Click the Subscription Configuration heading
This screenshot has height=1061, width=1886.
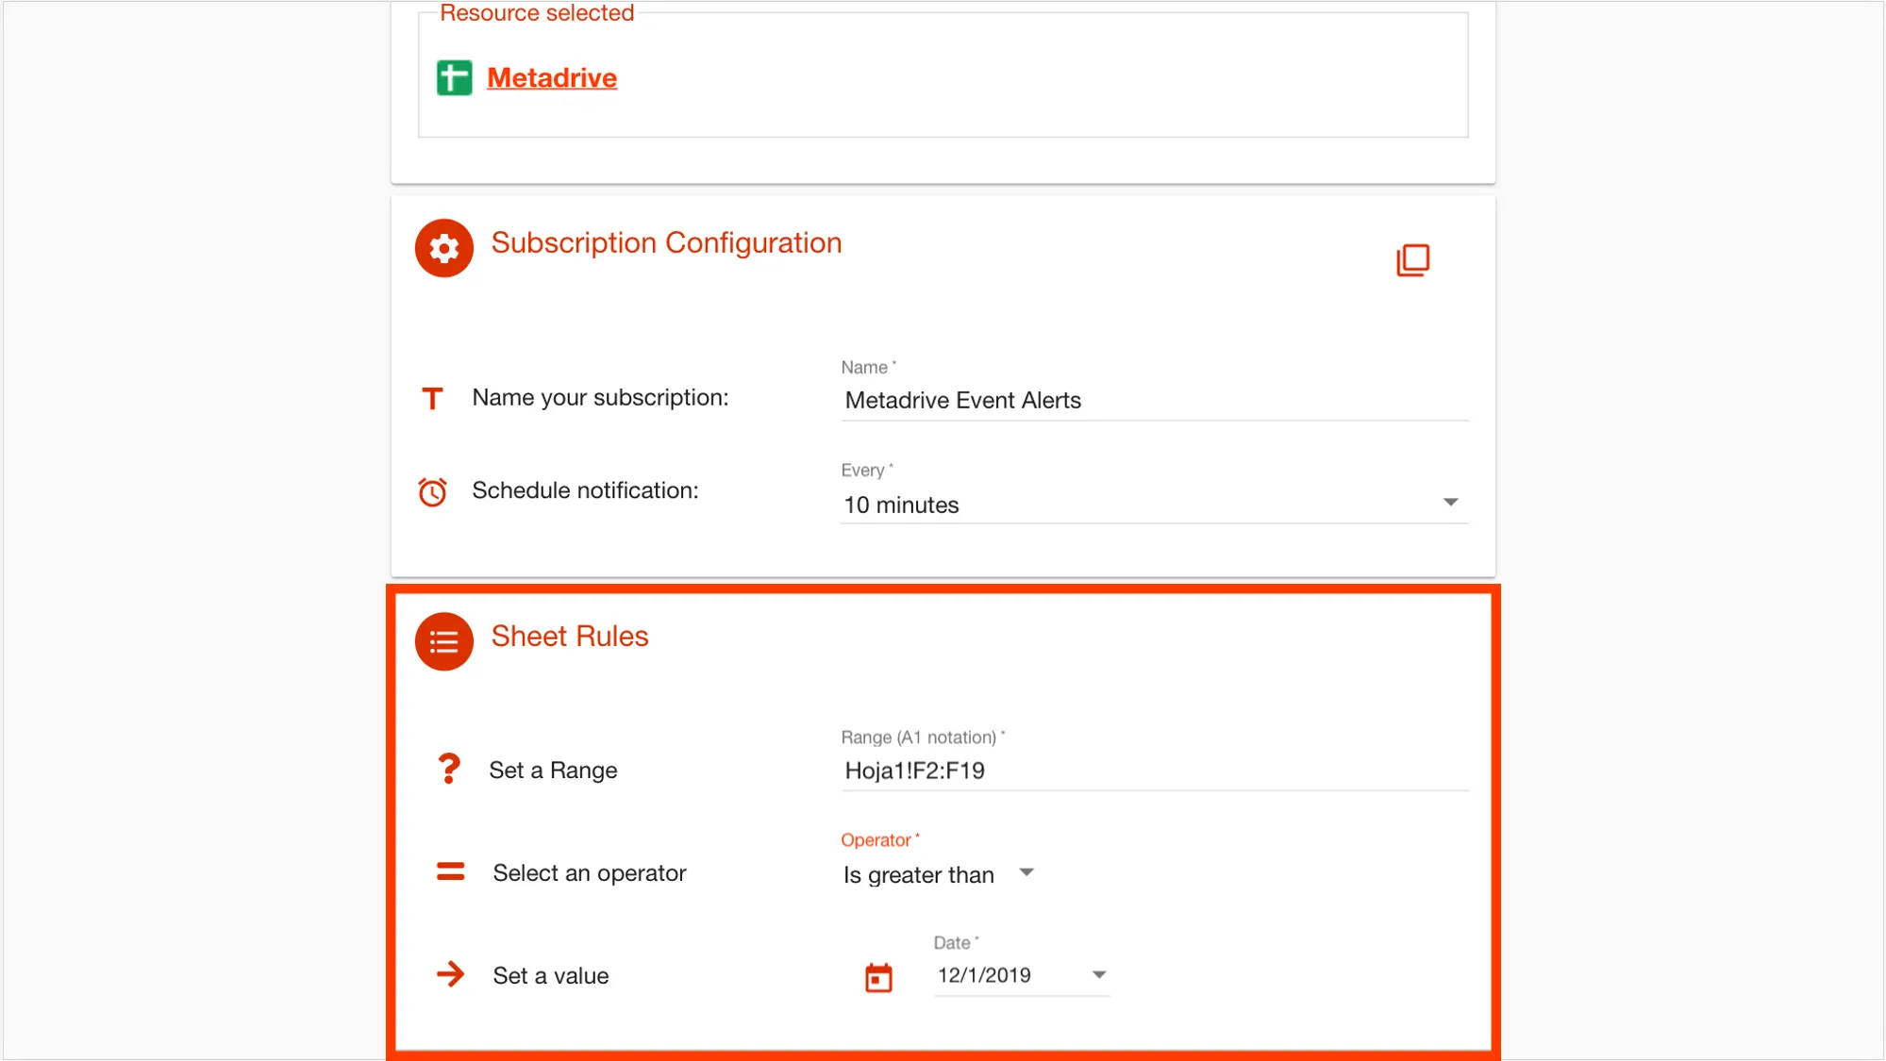pyautogui.click(x=666, y=243)
